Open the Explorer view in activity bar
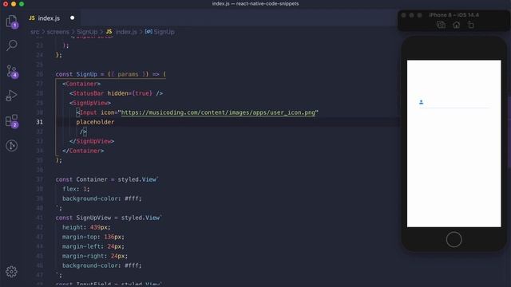 click(x=12, y=22)
